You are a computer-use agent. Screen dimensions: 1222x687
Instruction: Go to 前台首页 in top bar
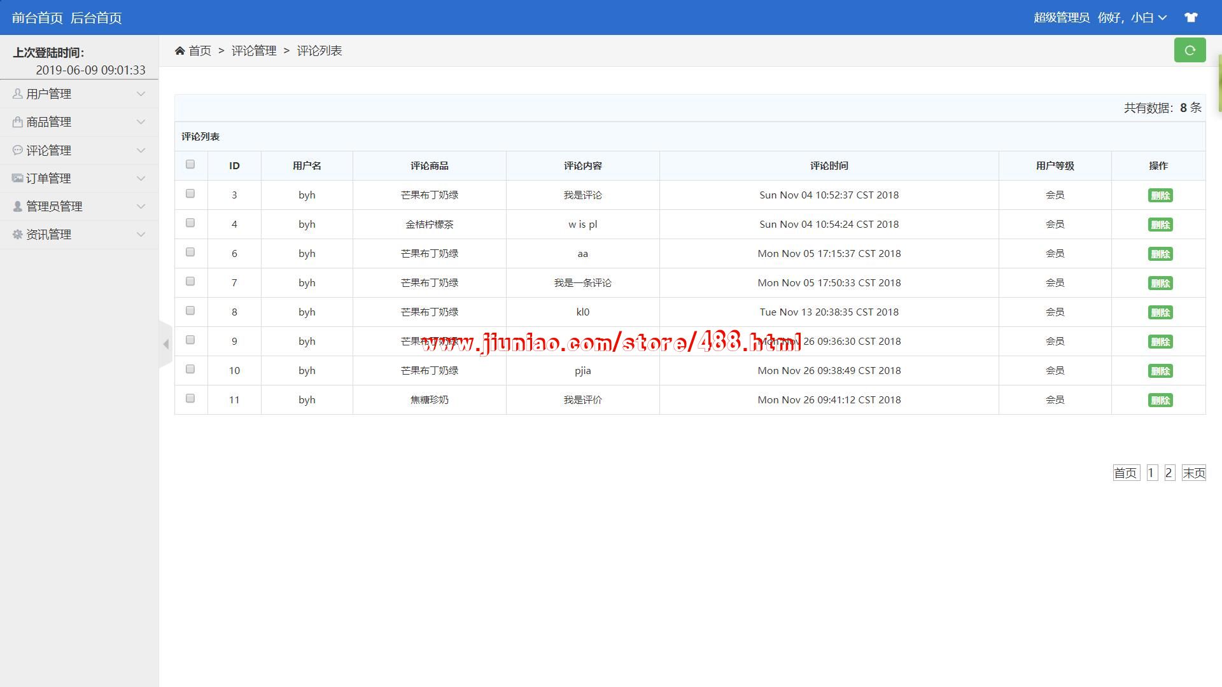38,18
